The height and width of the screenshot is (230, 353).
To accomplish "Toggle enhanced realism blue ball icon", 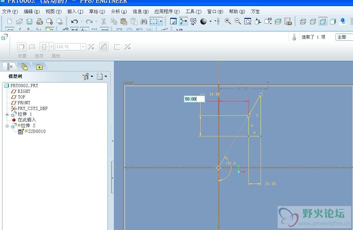I will pos(343,22).
